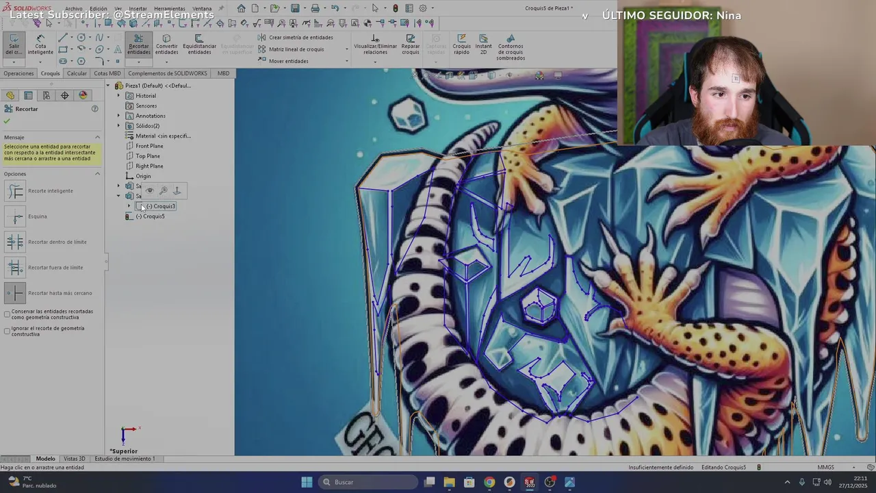This screenshot has width=876, height=493.
Task: Click the Save icon
Action: point(295,8)
